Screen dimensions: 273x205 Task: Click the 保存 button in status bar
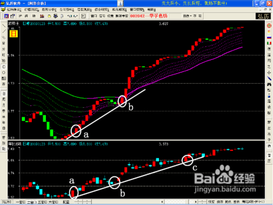coord(219,202)
